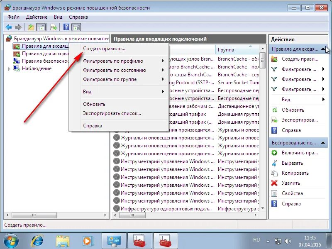Click the connection security rules tree icon
The image size is (332, 249).
tap(17, 61)
